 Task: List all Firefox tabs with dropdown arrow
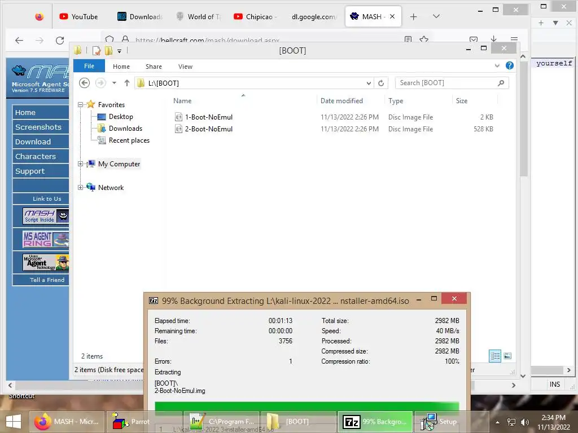pyautogui.click(x=436, y=16)
